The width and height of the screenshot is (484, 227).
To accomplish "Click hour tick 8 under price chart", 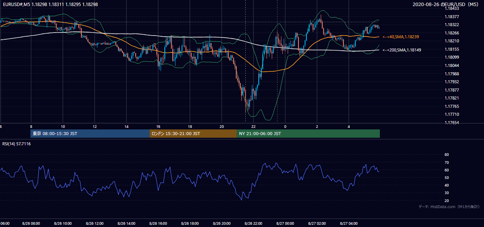I will (31, 127).
